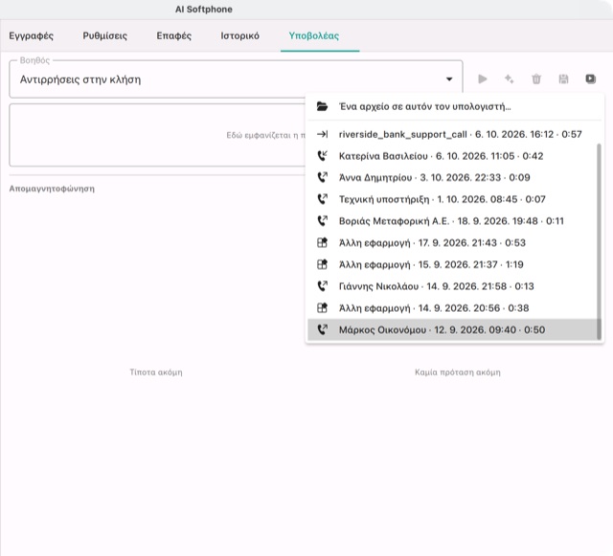Viewport: 613px width, 556px height.
Task: Click the trash delete icon
Action: pyautogui.click(x=536, y=79)
